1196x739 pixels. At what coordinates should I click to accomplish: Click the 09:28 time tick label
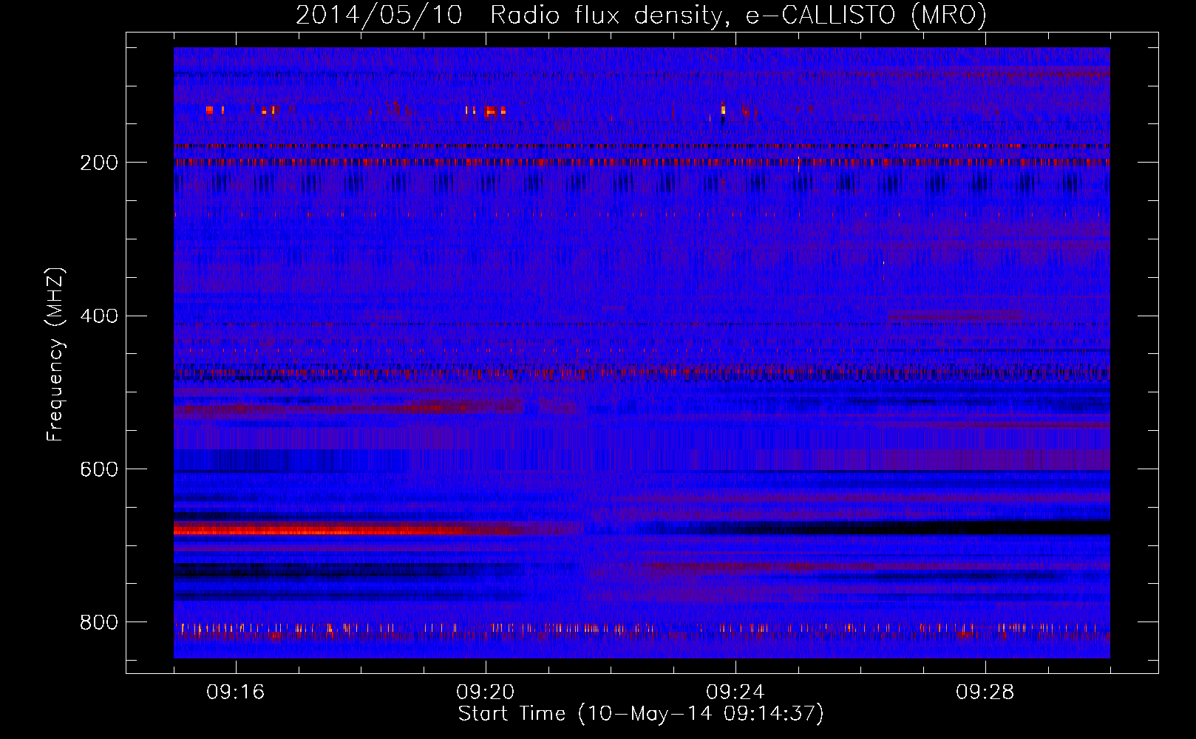(985, 692)
